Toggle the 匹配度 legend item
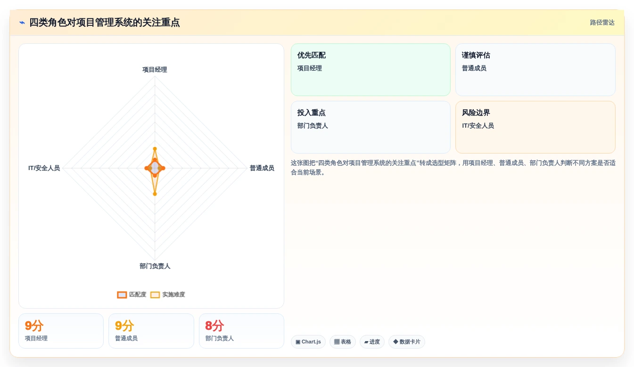 pos(132,294)
